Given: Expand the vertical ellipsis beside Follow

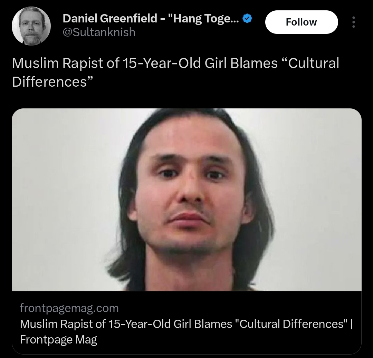Looking at the screenshot, I should click(354, 22).
